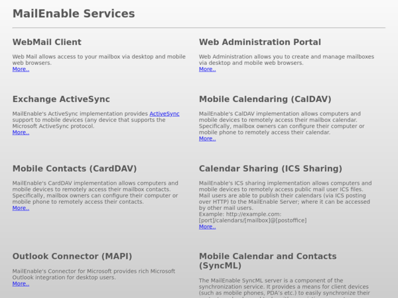Screen dimensions: 398x298
Task: Click the Mobile Calendaring (CalDAV) heading
Action: pos(265,99)
